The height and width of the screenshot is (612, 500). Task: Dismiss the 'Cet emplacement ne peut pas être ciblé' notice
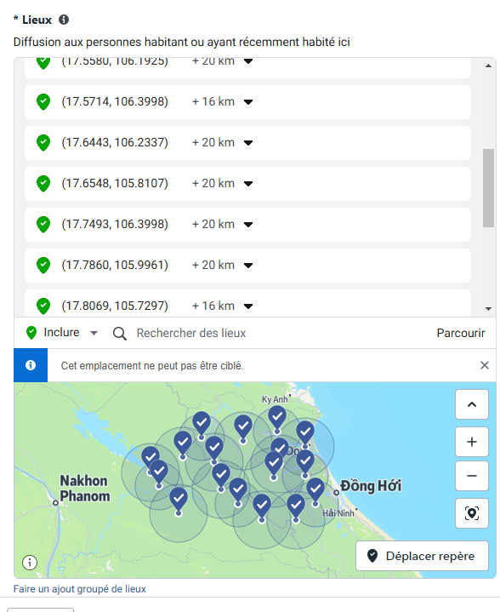[485, 365]
